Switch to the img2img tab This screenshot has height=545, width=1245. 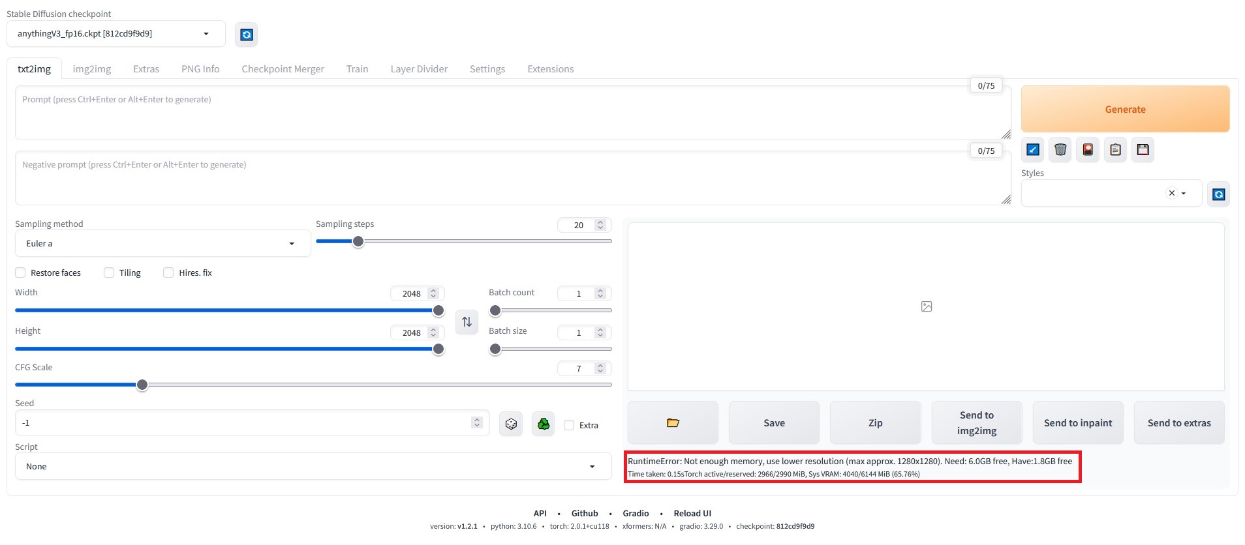[x=91, y=69]
